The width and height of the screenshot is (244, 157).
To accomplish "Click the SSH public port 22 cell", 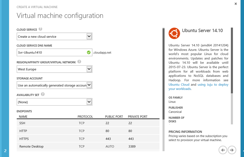I will 107,123.
